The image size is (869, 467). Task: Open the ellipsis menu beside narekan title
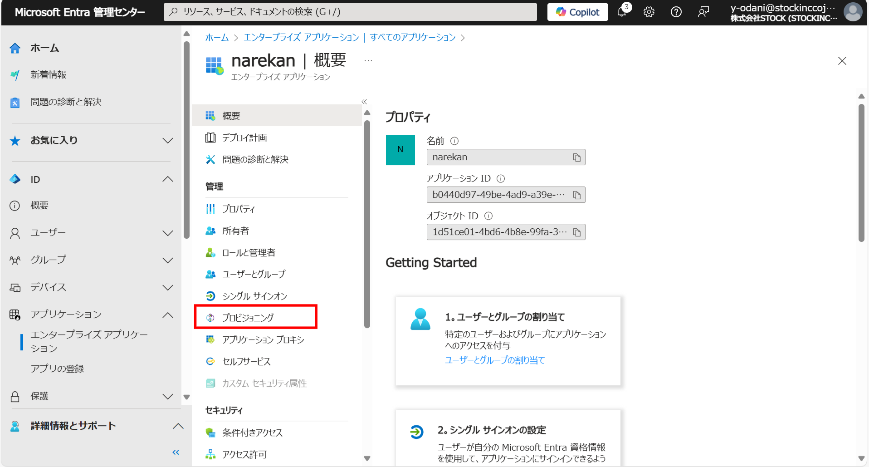[368, 60]
